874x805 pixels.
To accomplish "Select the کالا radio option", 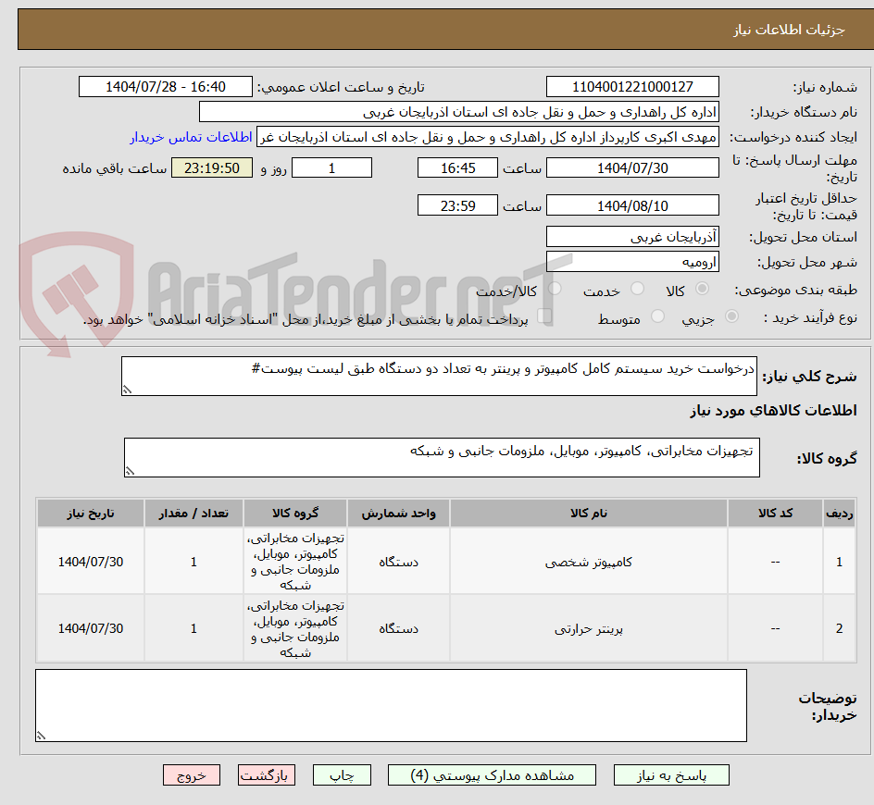I will [x=702, y=288].
